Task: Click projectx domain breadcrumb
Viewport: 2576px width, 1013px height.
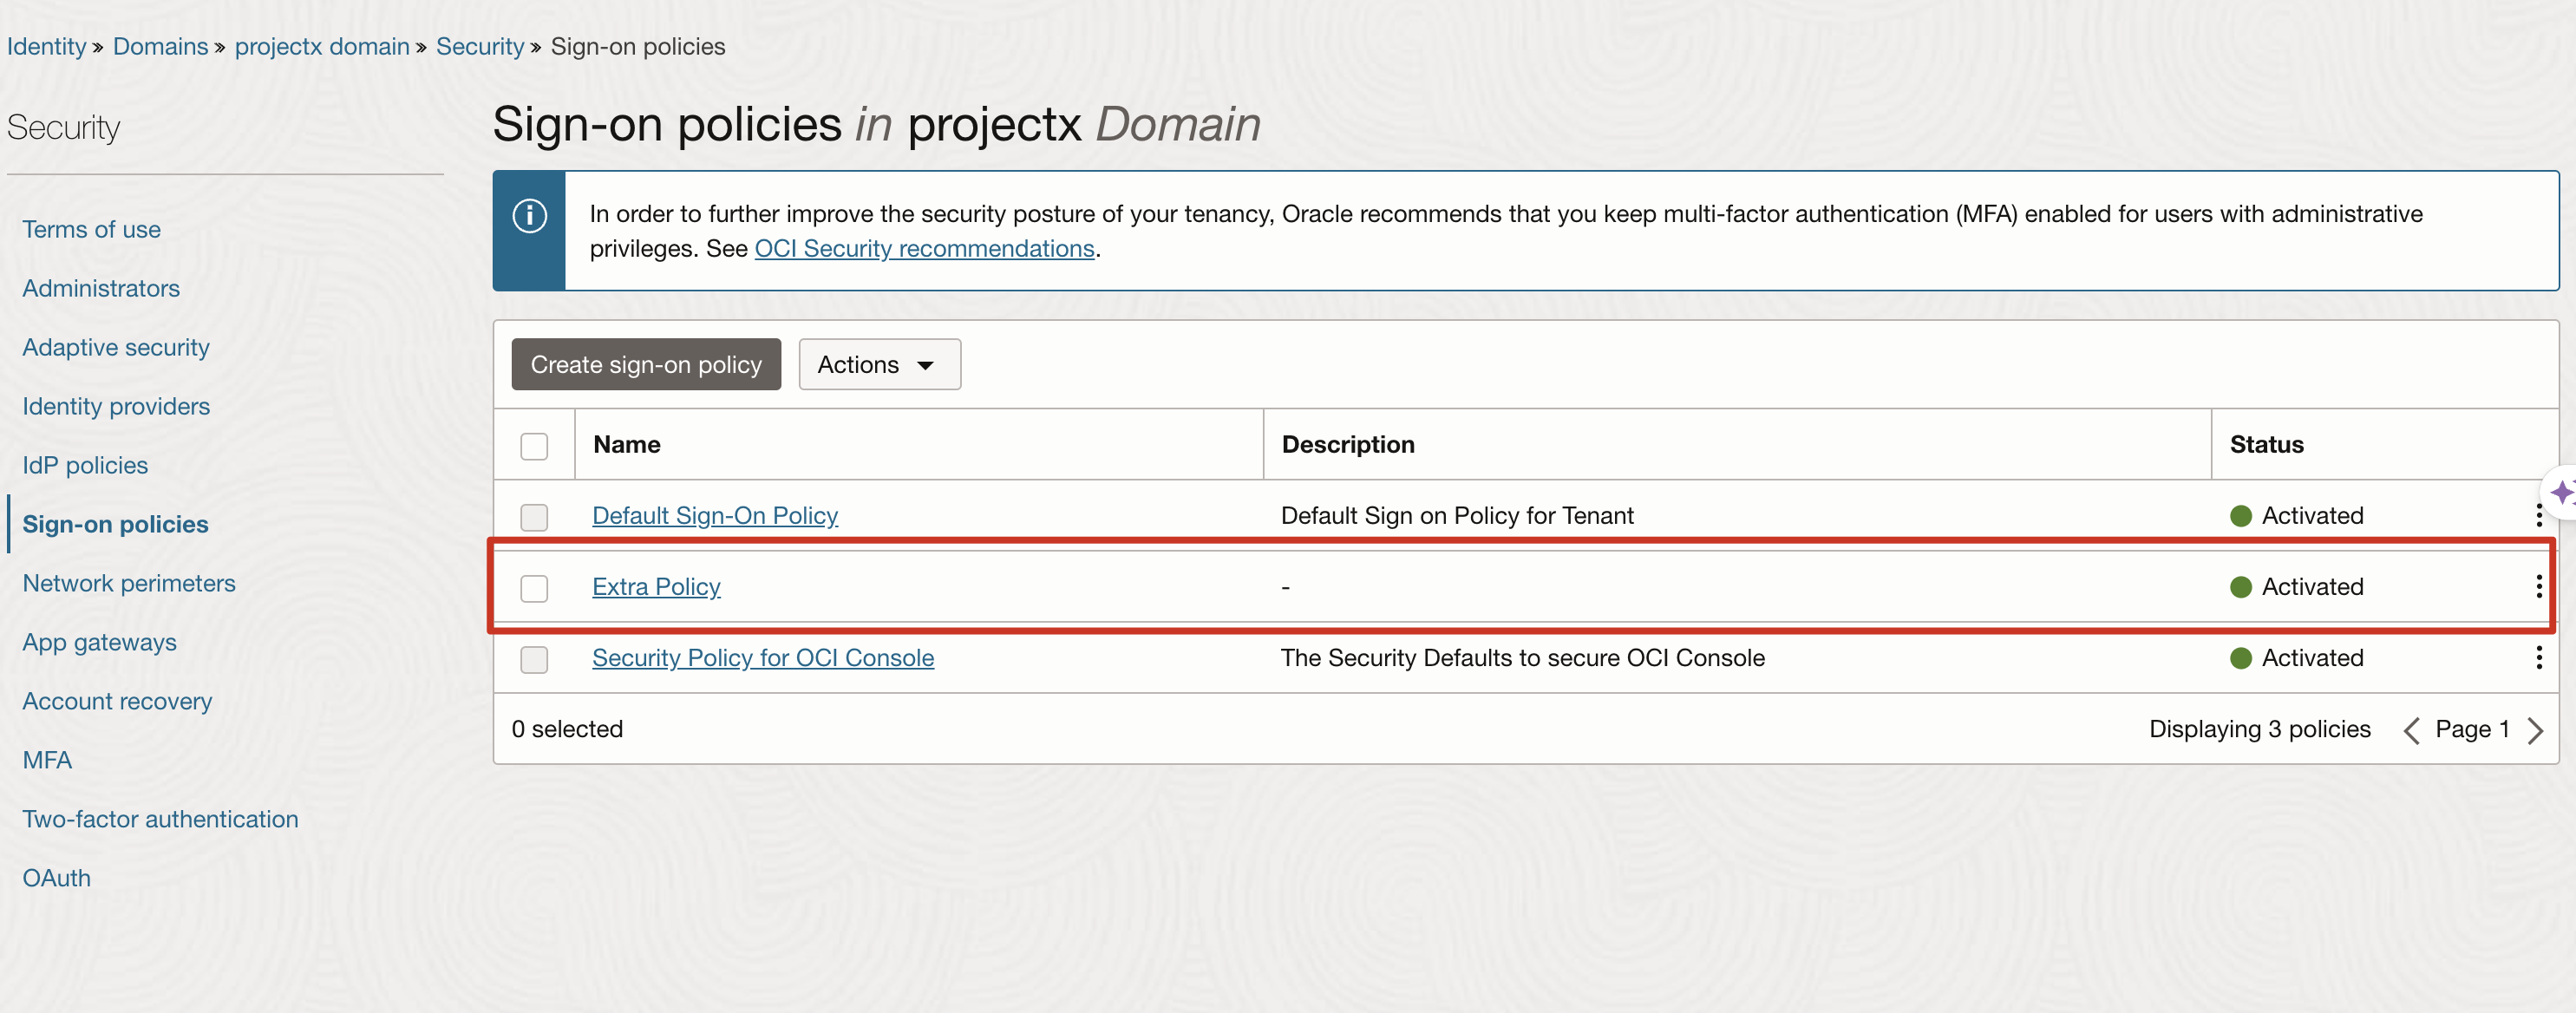Action: (x=321, y=47)
